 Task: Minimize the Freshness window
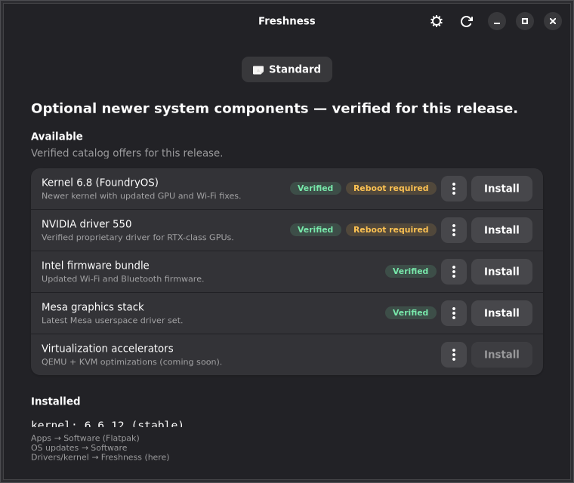497,21
